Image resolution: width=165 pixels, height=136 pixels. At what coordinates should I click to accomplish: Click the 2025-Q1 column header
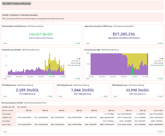coord(111,111)
